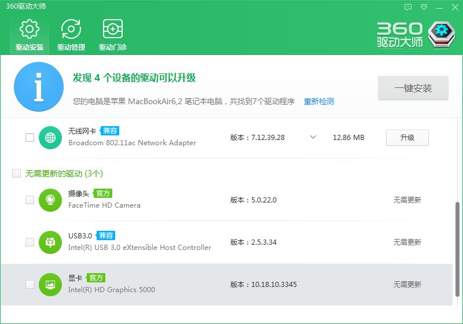Click the graphics card display icon
This screenshot has height=324, width=463.
[50, 285]
